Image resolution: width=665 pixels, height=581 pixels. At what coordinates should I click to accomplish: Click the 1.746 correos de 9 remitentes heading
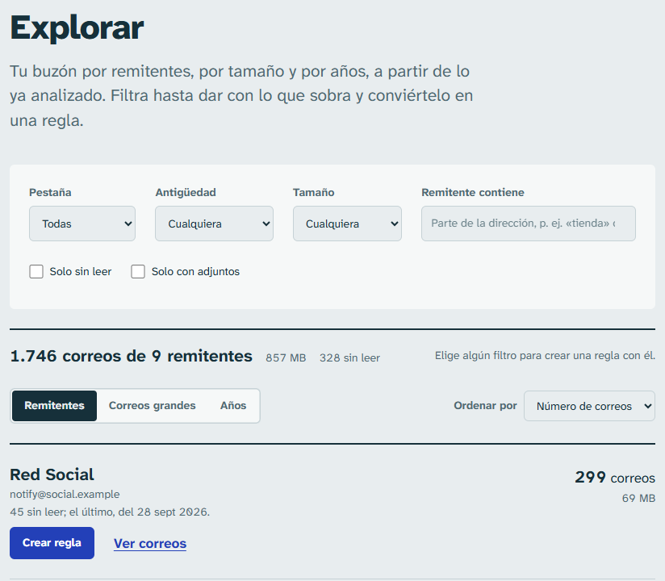131,356
